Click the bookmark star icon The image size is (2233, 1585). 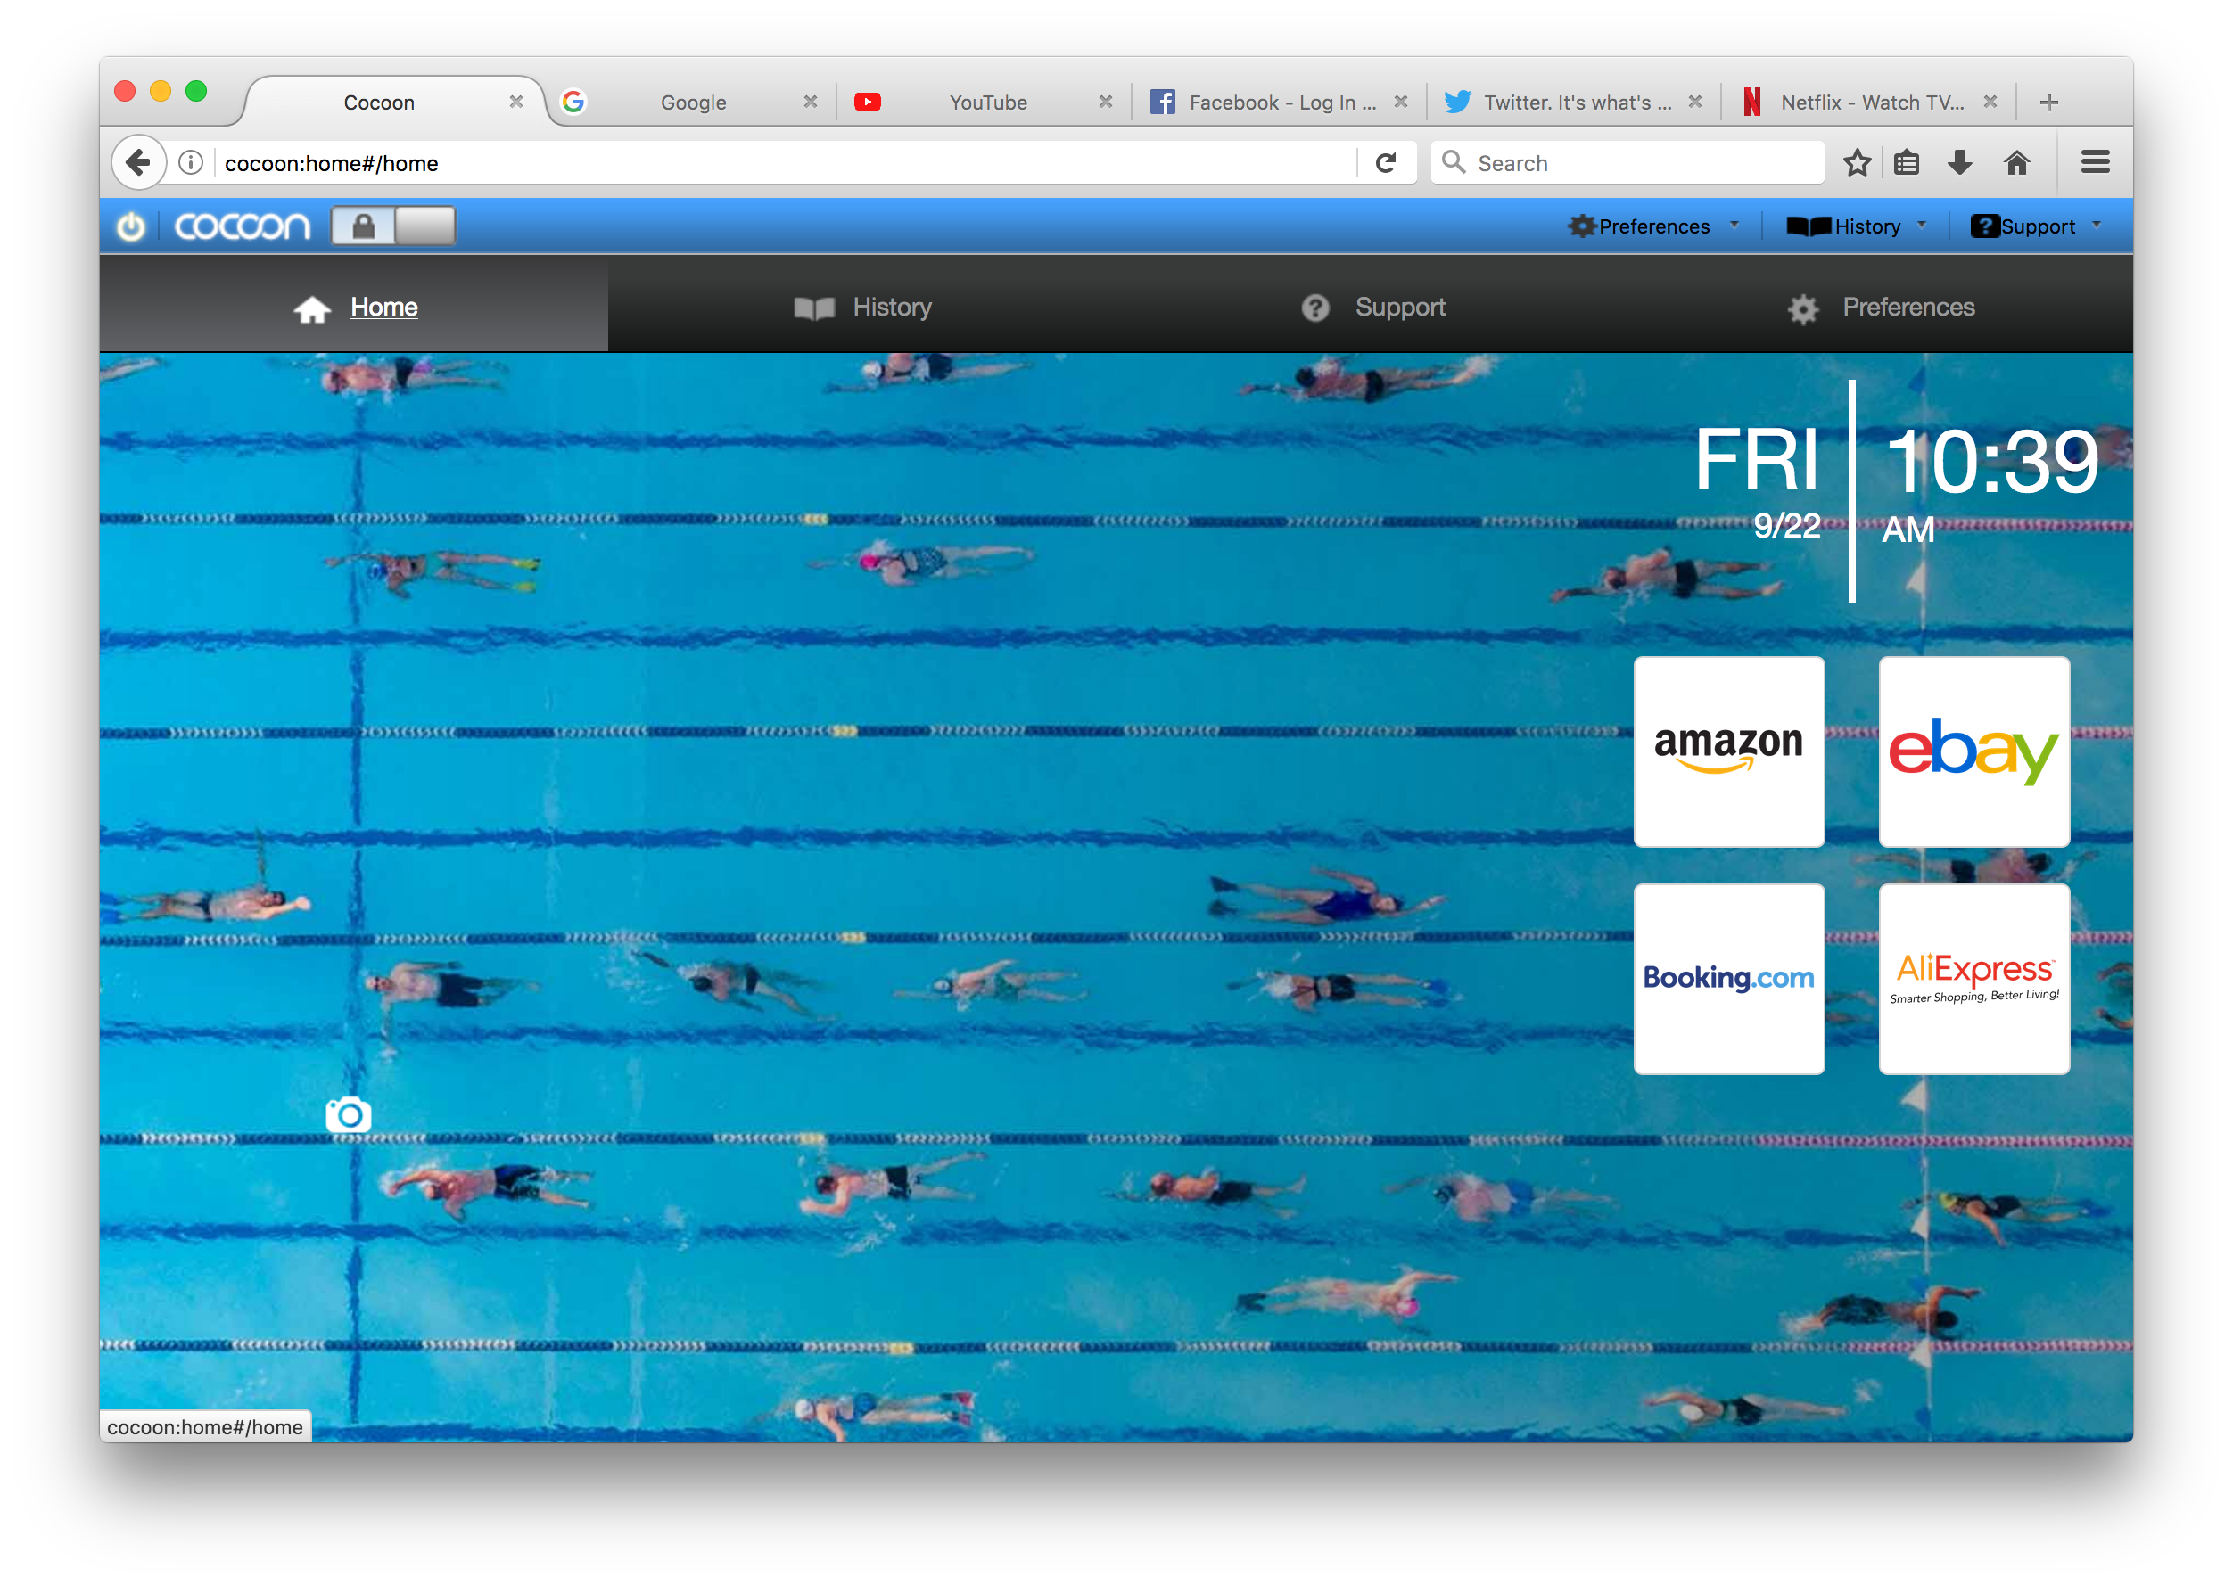[x=1857, y=162]
